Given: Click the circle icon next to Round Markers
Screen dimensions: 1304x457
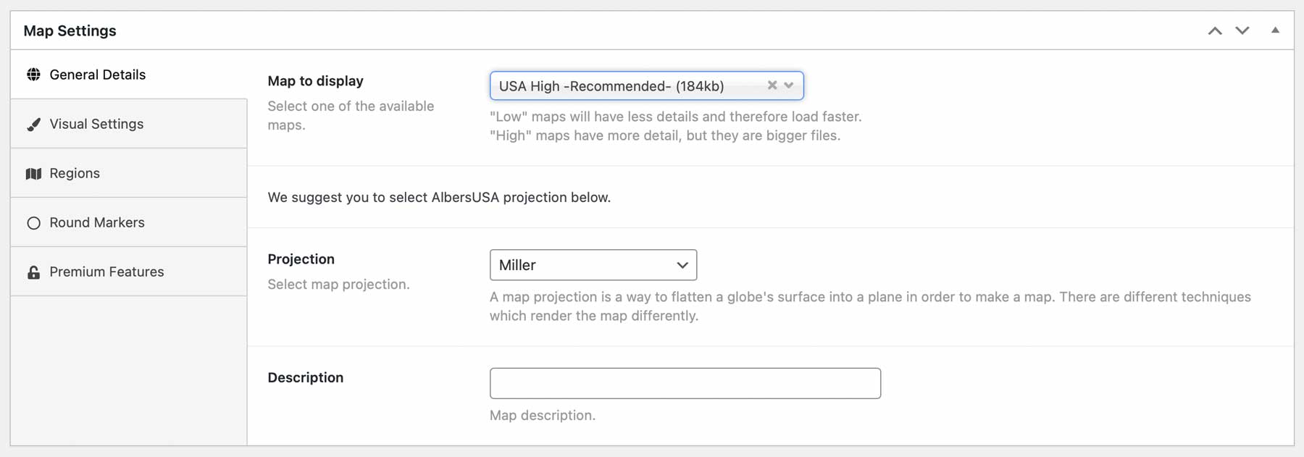Looking at the screenshot, I should (x=33, y=222).
